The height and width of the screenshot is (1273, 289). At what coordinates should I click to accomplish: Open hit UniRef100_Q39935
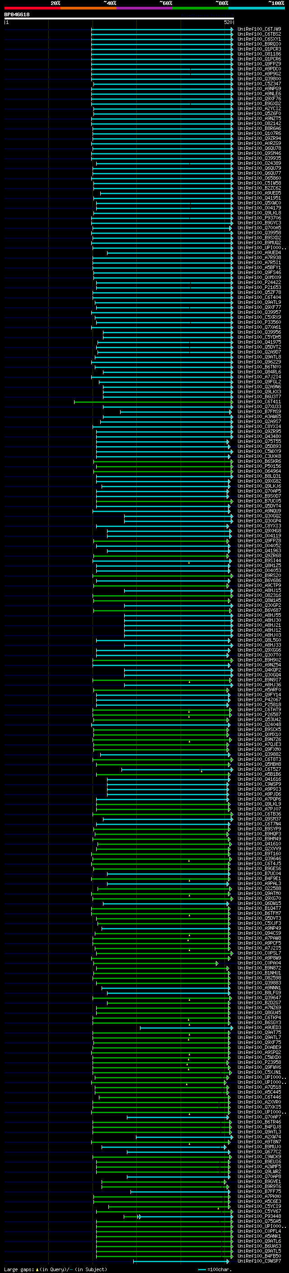tap(259, 158)
